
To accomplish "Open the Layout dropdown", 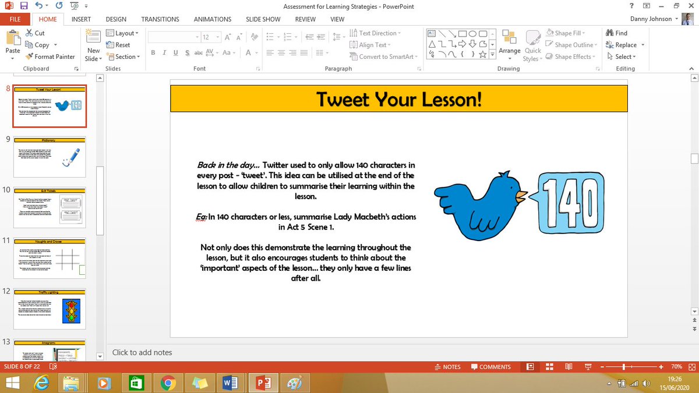I will click(123, 33).
